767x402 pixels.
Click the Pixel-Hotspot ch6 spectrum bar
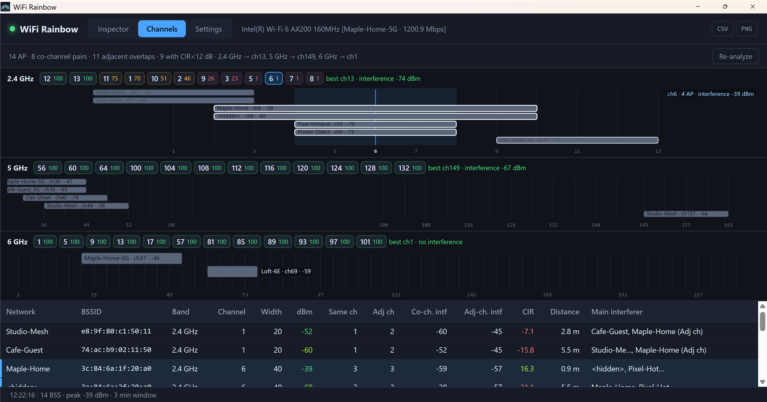coord(375,124)
